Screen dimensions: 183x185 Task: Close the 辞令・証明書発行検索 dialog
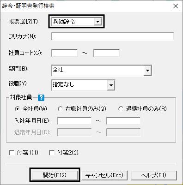click(176, 6)
